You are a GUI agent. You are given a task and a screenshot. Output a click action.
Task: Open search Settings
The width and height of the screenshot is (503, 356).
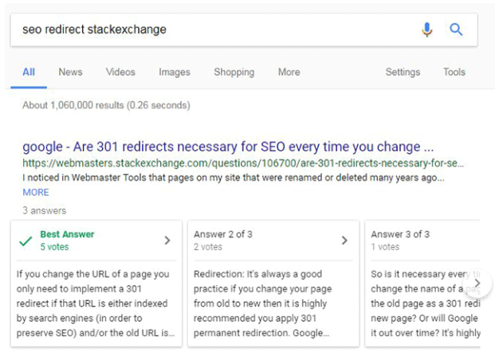point(403,72)
